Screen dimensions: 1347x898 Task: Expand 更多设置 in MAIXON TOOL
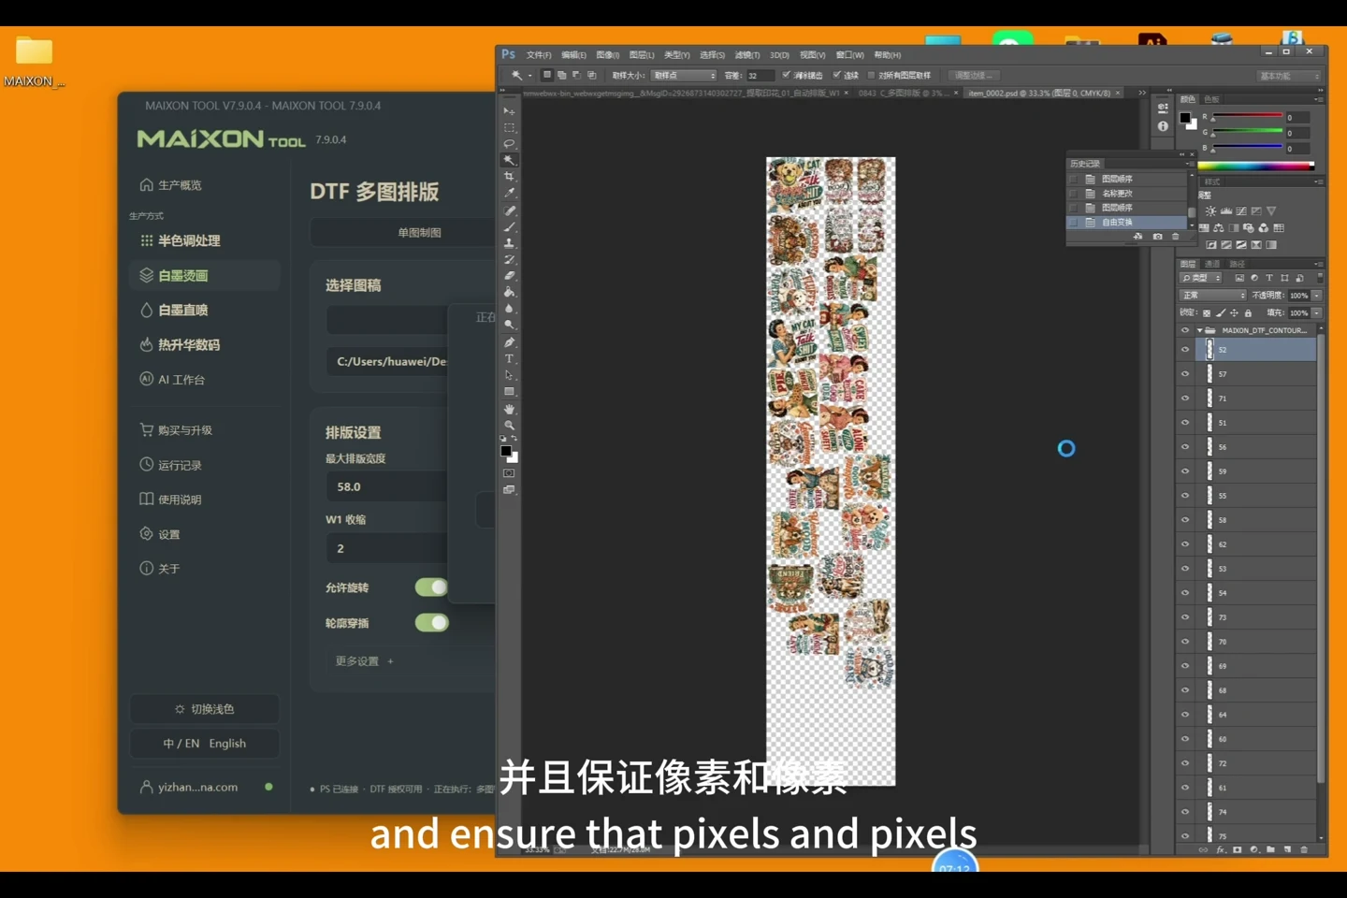click(364, 661)
